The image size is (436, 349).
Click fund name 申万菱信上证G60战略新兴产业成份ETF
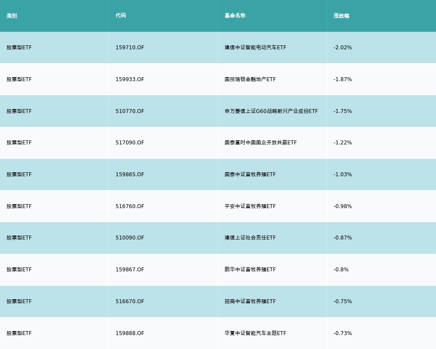271,111
